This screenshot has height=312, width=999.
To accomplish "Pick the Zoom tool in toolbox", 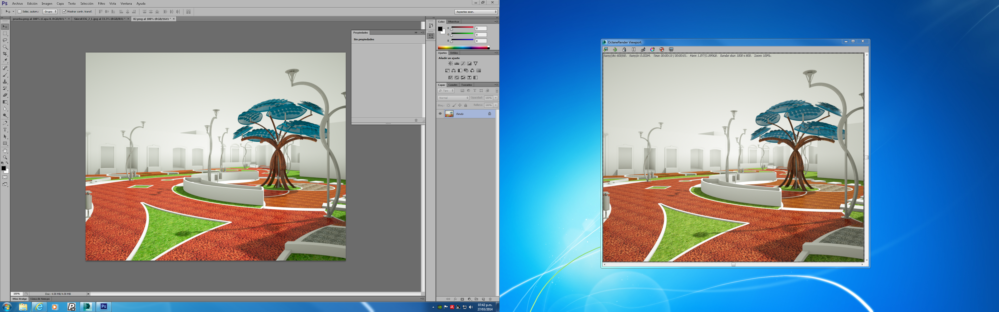I will [x=5, y=158].
